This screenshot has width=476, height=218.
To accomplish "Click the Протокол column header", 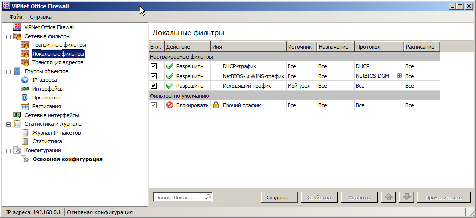I will pos(379,47).
